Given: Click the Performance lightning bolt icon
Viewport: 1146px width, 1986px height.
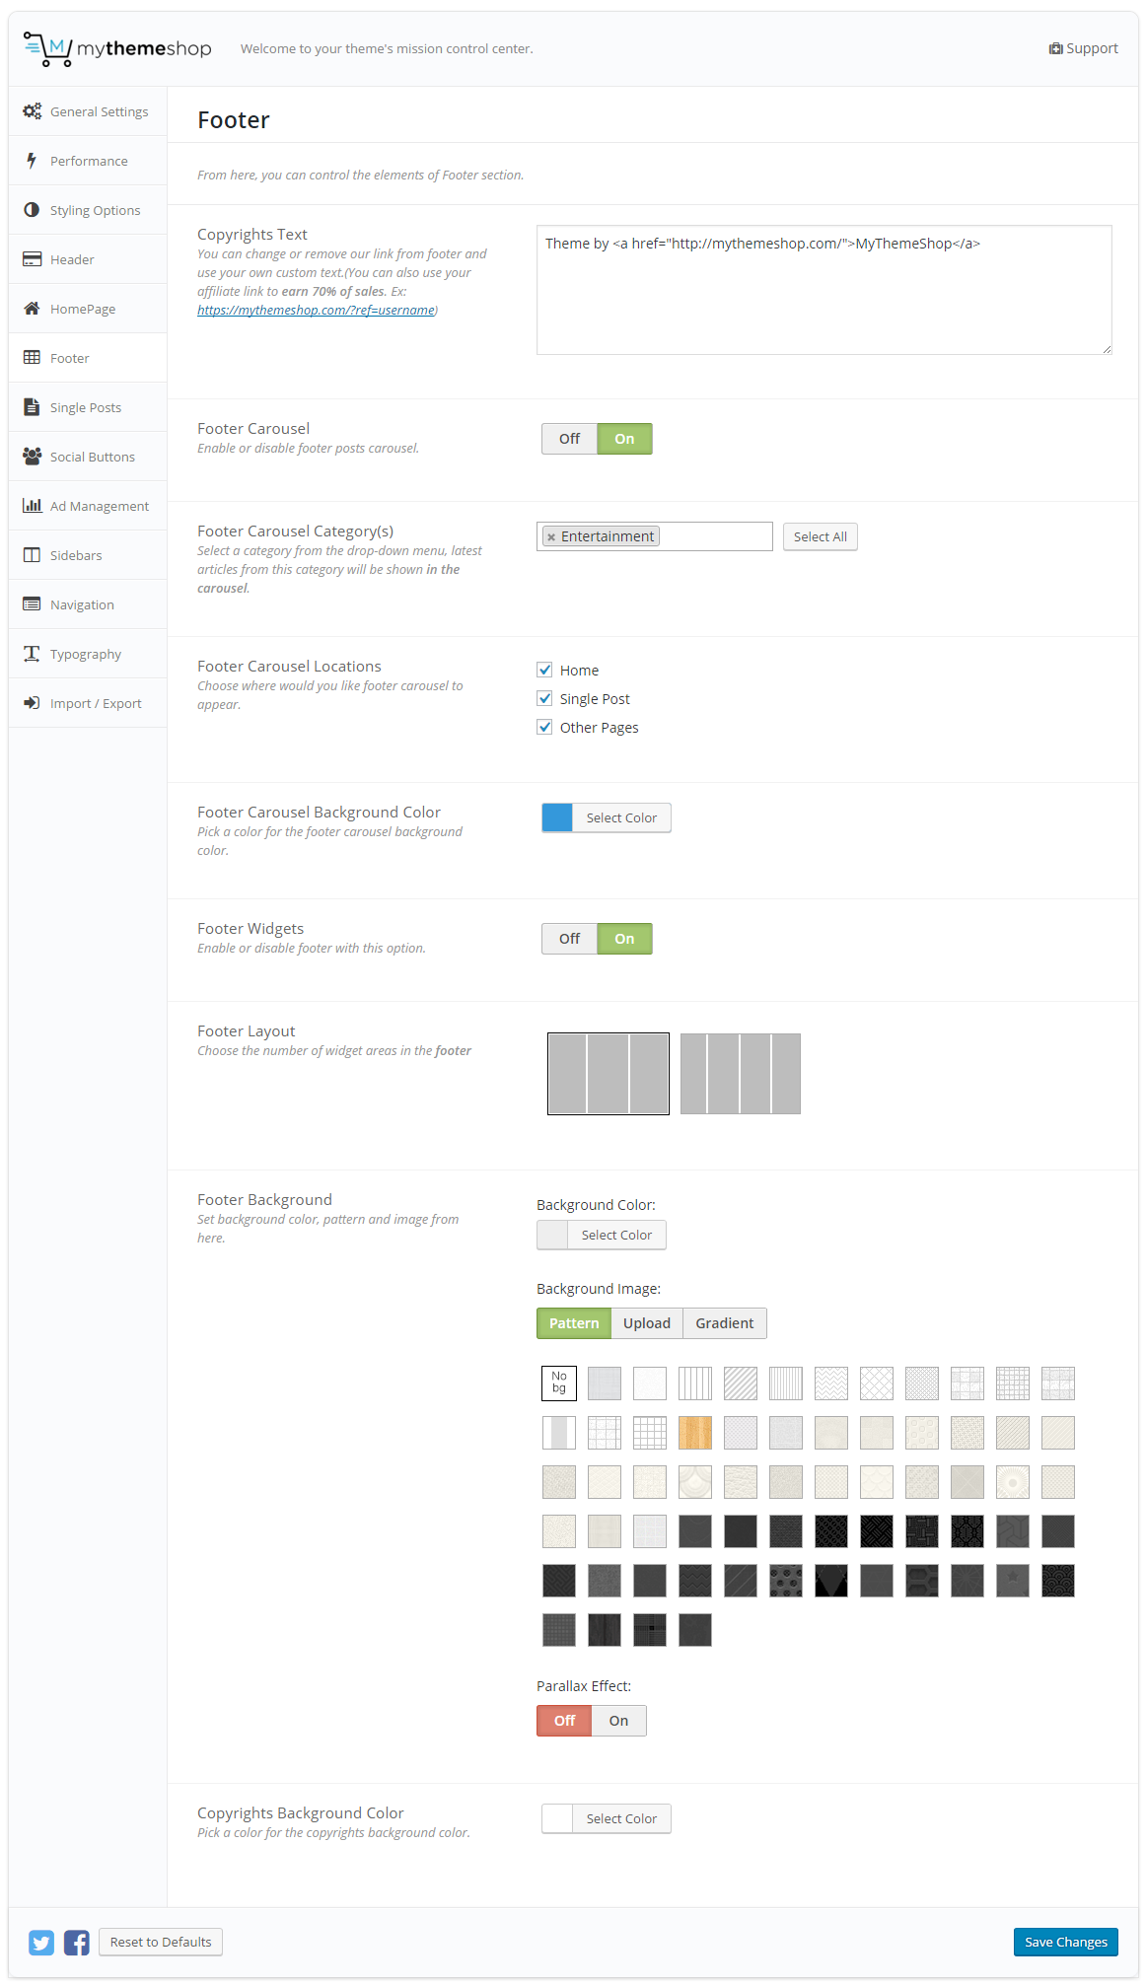Looking at the screenshot, I should point(32,161).
